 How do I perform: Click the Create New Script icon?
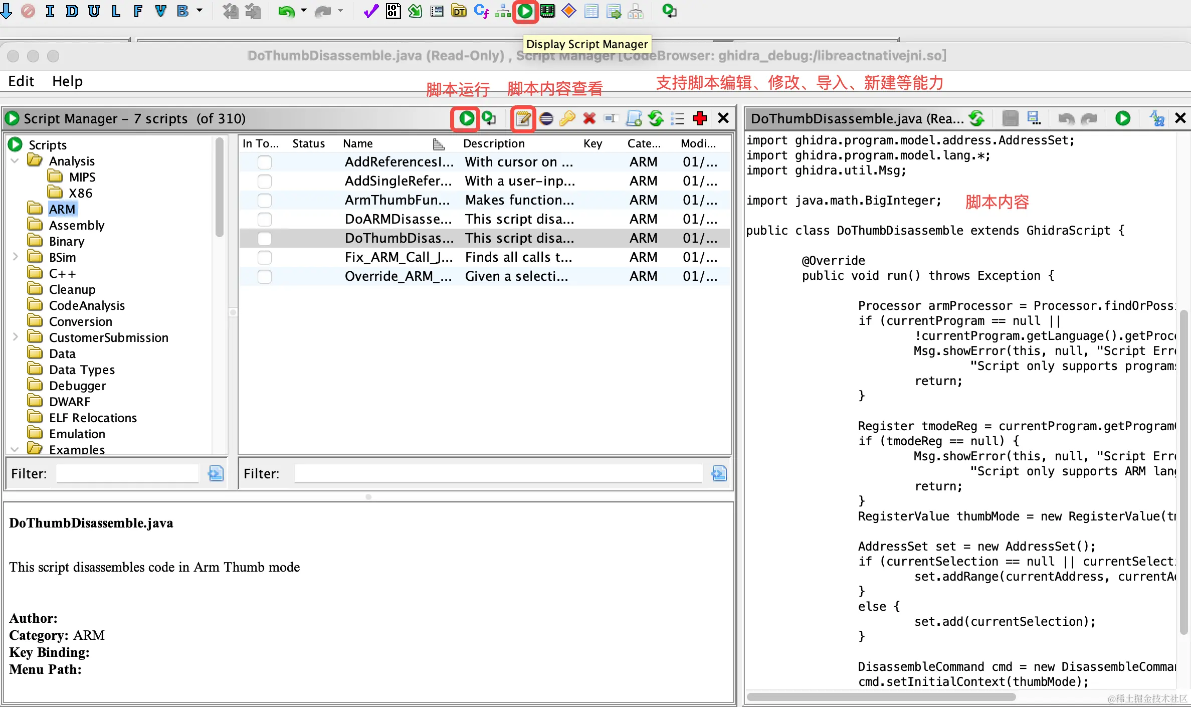tap(634, 119)
